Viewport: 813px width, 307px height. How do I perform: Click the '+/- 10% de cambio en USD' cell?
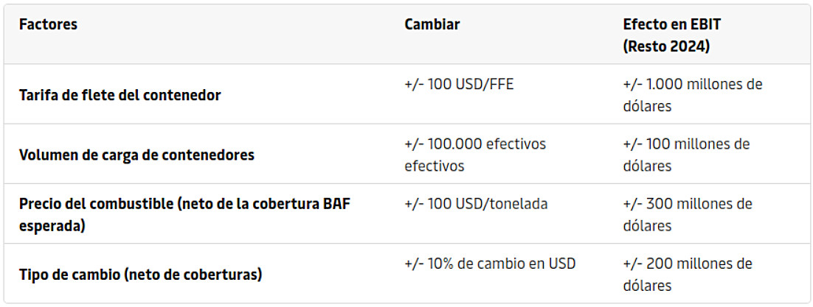click(490, 264)
